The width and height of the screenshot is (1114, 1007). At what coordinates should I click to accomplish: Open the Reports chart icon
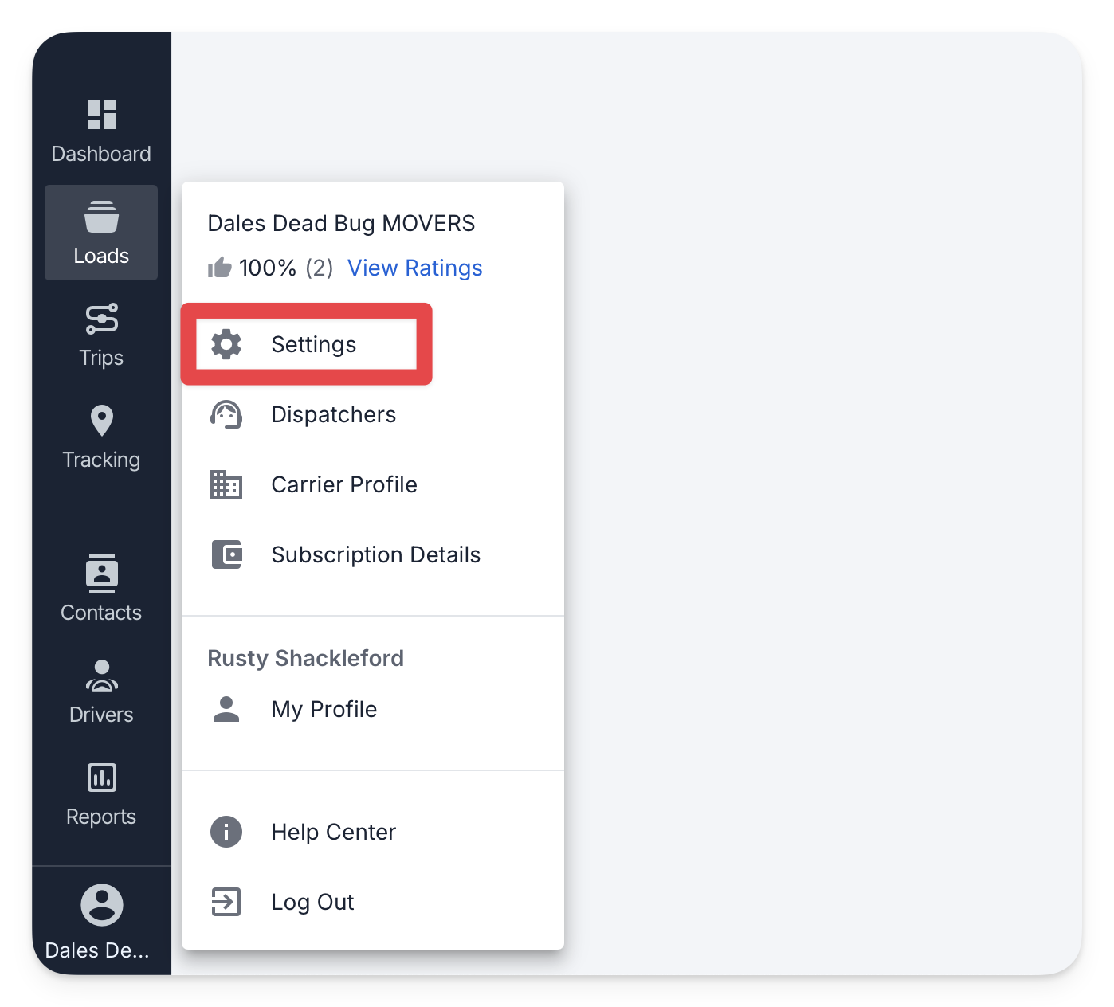[102, 778]
